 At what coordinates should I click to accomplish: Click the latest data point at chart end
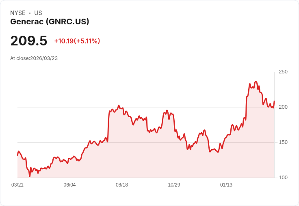(274, 101)
